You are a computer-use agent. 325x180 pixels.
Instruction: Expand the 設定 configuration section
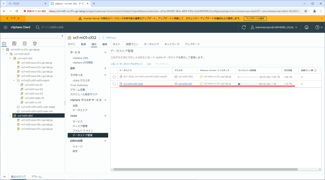click(x=105, y=68)
